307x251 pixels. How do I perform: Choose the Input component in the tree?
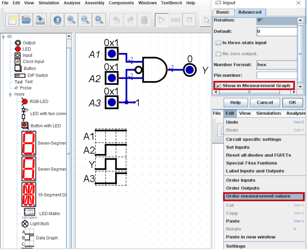click(x=23, y=55)
